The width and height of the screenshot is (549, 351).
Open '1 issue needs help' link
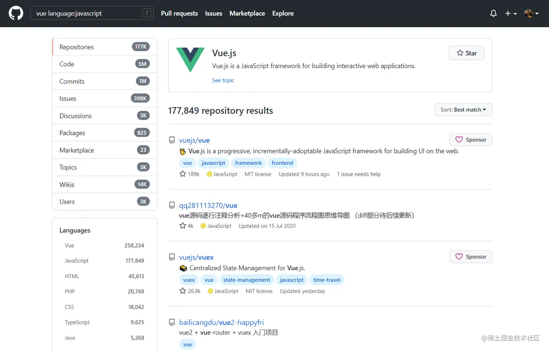359,174
